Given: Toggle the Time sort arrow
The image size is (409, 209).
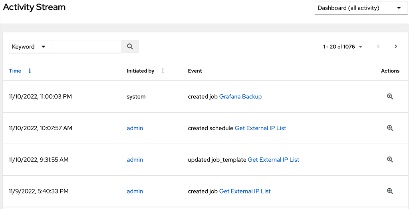Looking at the screenshot, I should (x=30, y=71).
